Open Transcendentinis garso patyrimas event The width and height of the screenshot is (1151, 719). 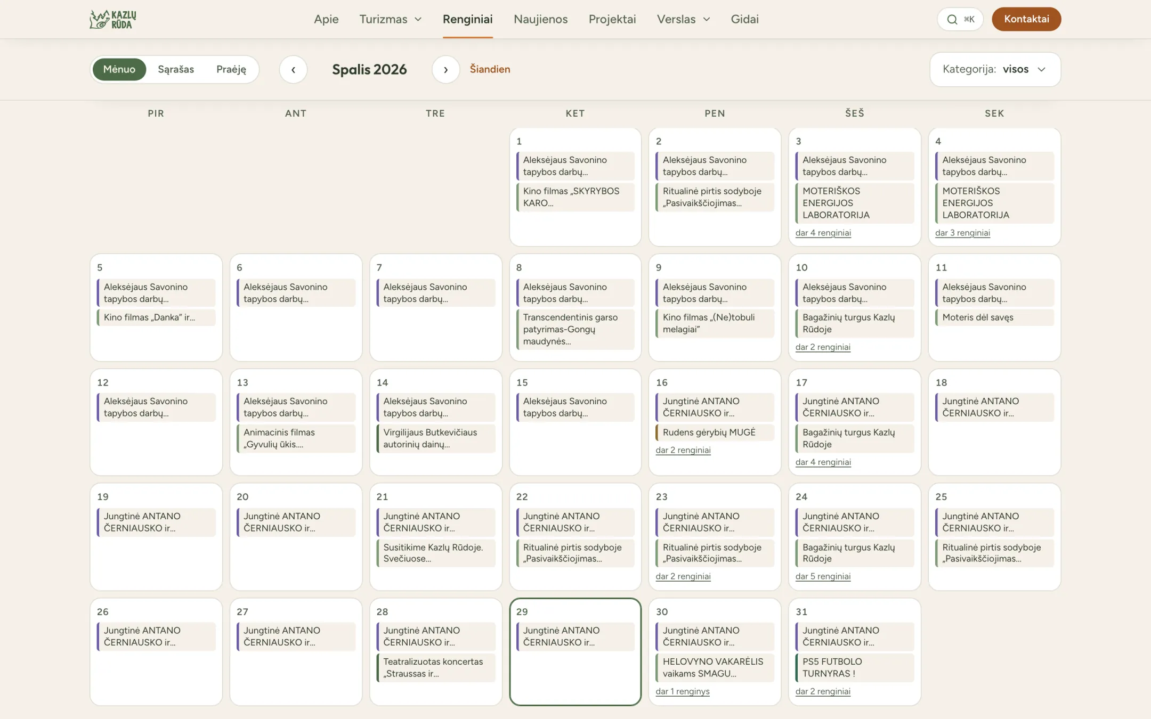(575, 329)
